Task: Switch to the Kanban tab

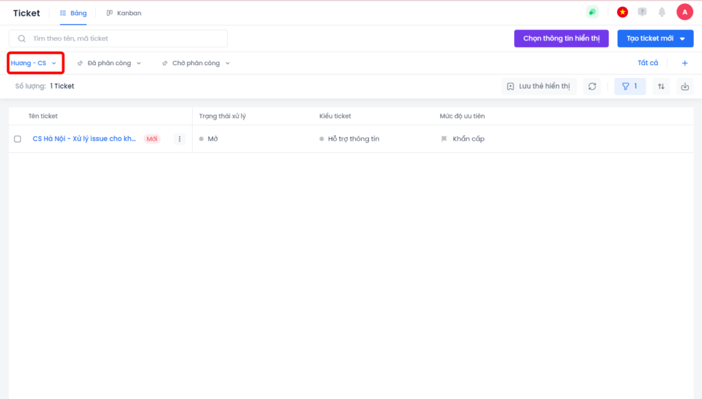Action: point(124,13)
